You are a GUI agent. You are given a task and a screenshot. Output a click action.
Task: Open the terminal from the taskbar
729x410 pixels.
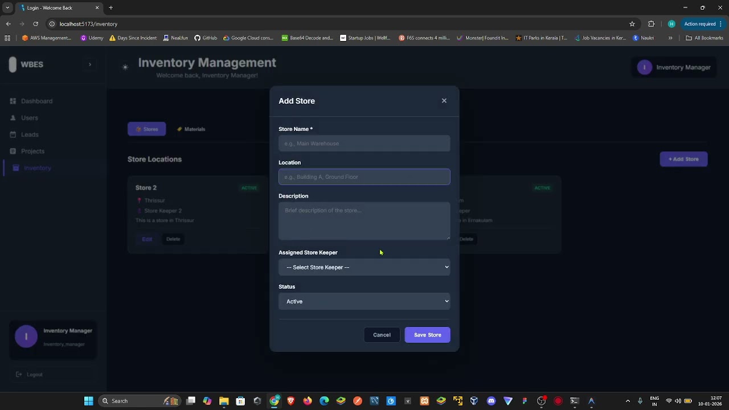click(575, 401)
